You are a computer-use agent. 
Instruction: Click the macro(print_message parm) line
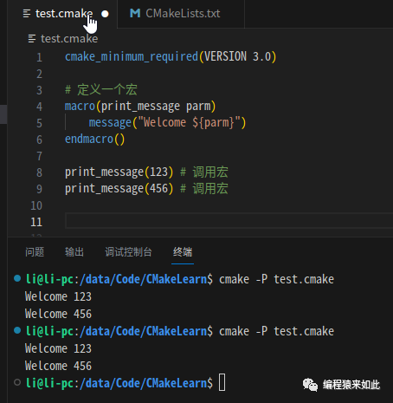[x=140, y=107]
